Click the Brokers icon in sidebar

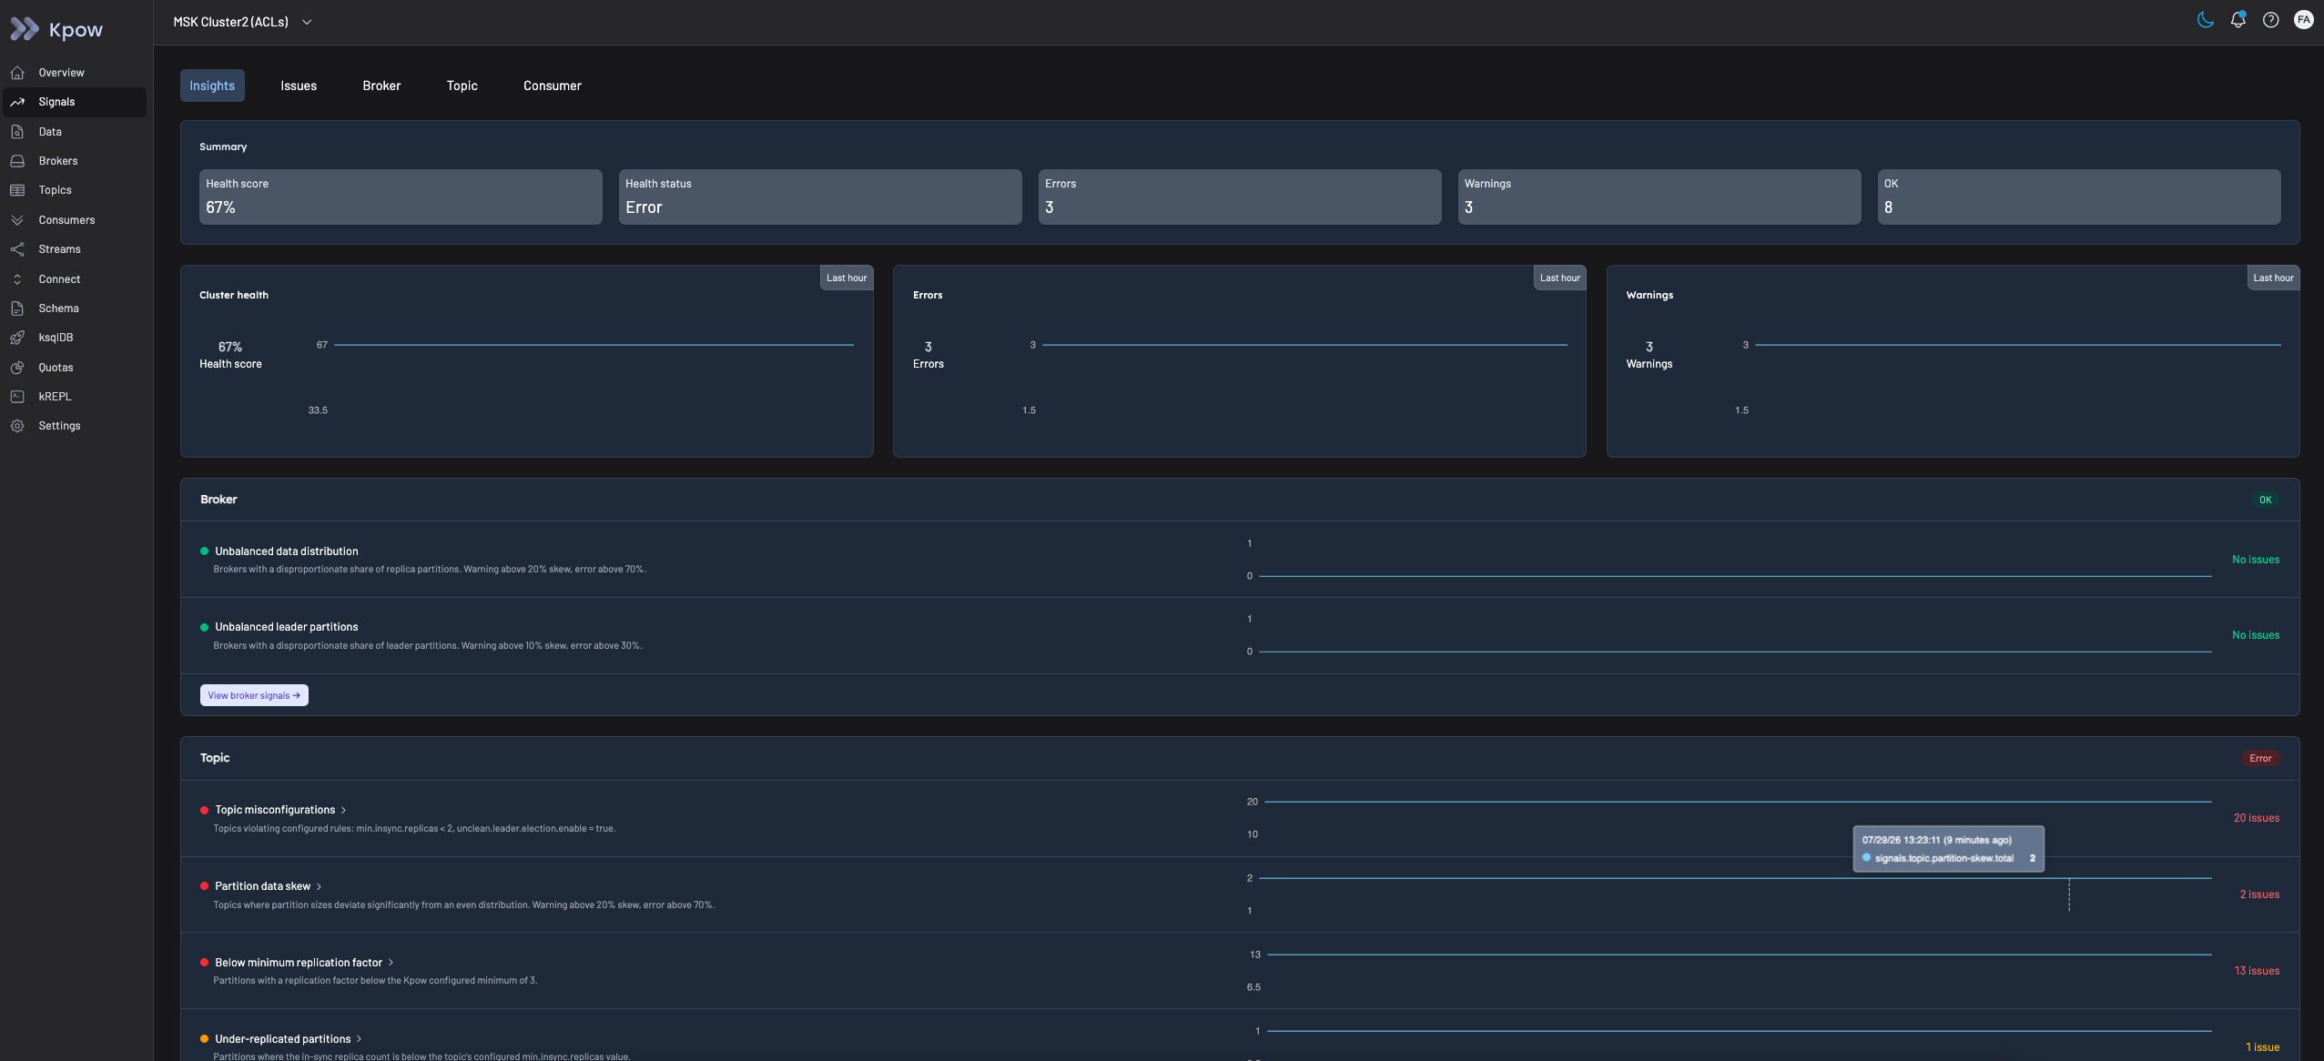pyautogui.click(x=17, y=161)
